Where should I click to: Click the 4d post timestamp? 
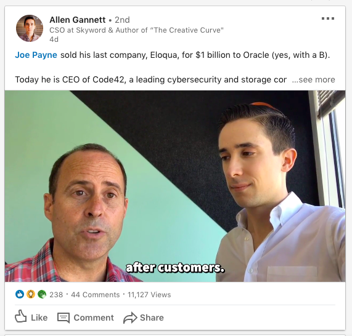(54, 39)
